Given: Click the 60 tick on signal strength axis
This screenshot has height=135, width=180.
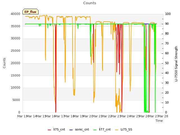Looking at the screenshot, I should point(167,53).
